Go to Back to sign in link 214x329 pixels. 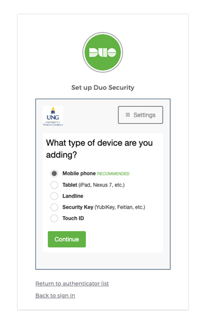tap(55, 295)
